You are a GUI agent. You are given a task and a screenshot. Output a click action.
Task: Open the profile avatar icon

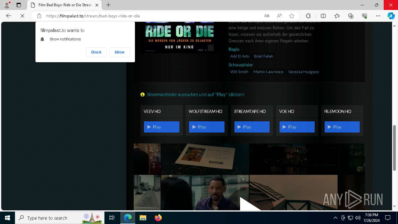tap(7, 5)
